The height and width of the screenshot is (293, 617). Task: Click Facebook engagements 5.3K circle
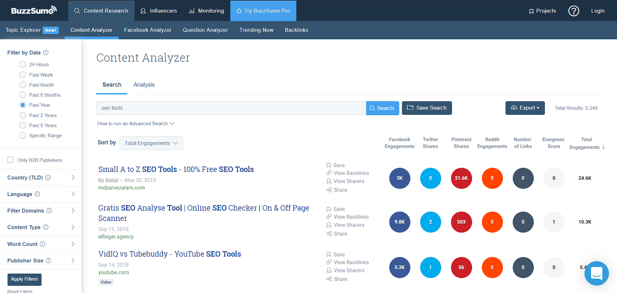[400, 267]
